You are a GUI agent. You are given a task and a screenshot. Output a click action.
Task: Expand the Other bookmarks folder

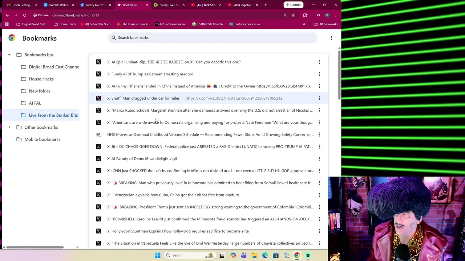(9, 127)
